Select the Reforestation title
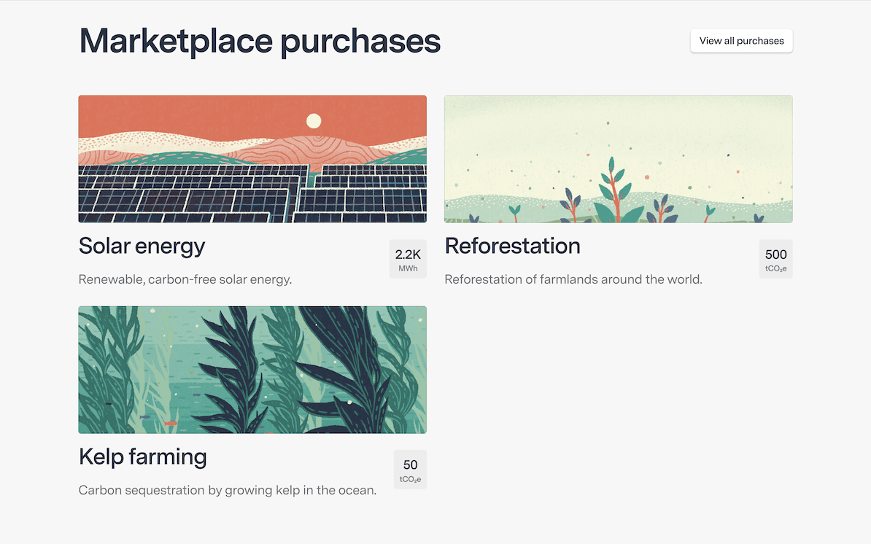Screen dimensions: 871x544 pos(512,246)
